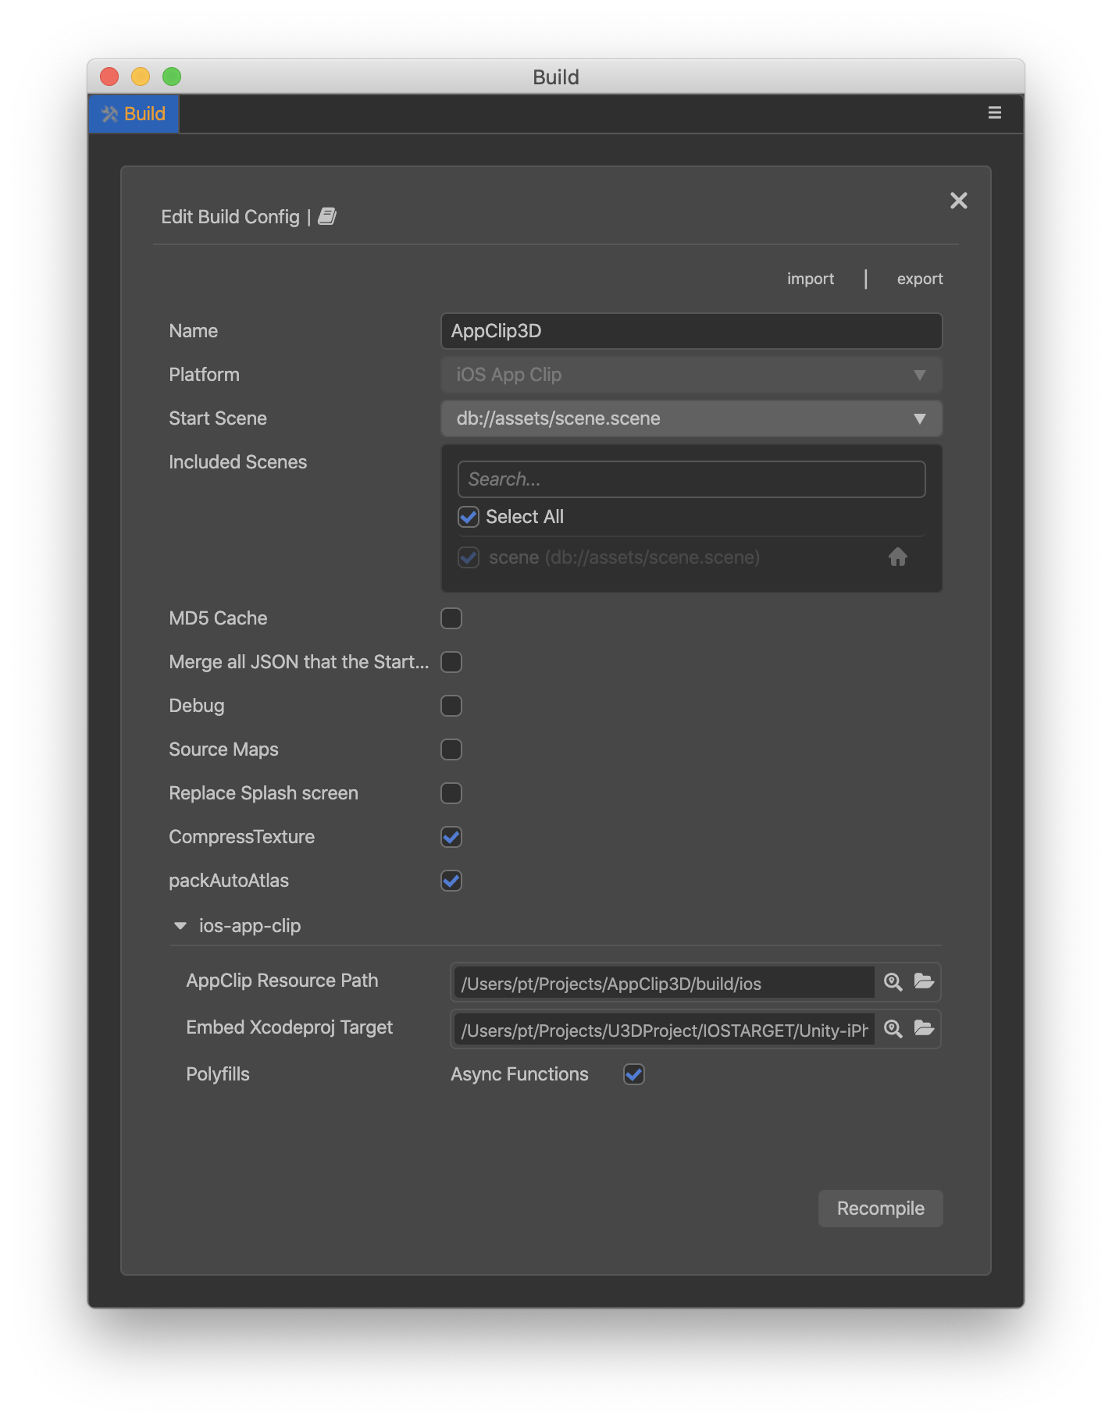The image size is (1112, 1424).
Task: Enable the Debug checkbox
Action: point(451,706)
